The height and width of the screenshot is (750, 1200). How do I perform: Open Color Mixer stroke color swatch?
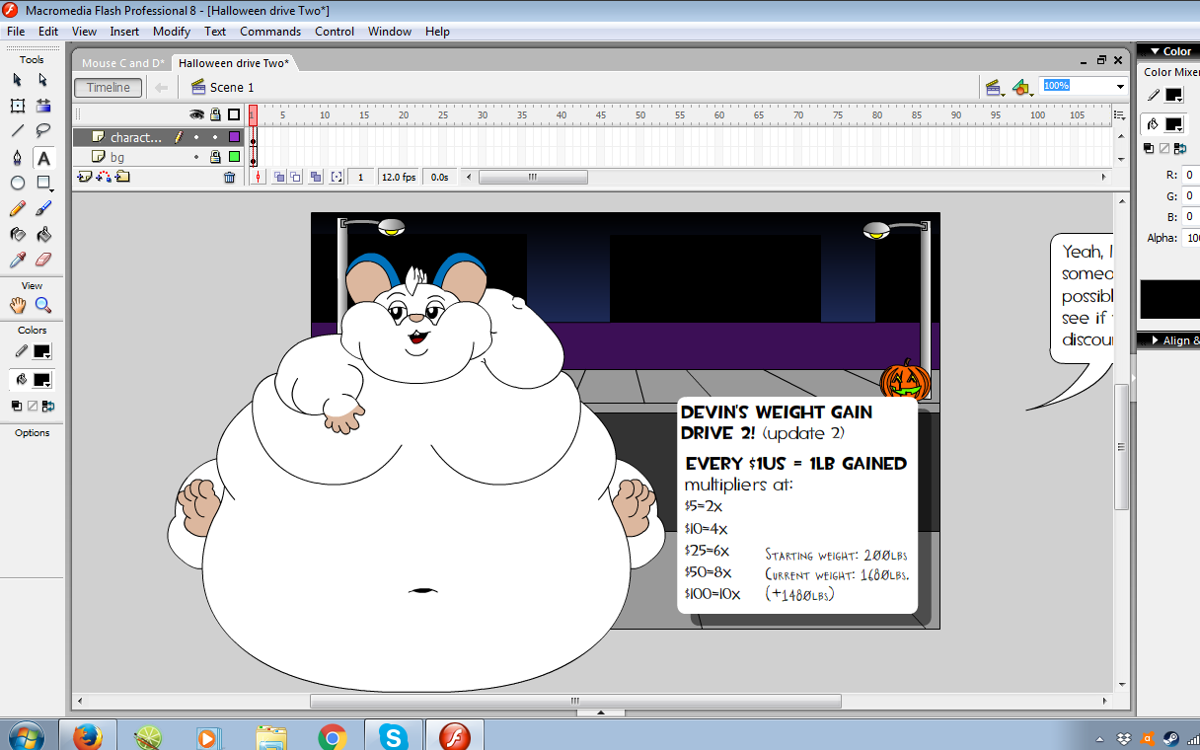[1174, 95]
